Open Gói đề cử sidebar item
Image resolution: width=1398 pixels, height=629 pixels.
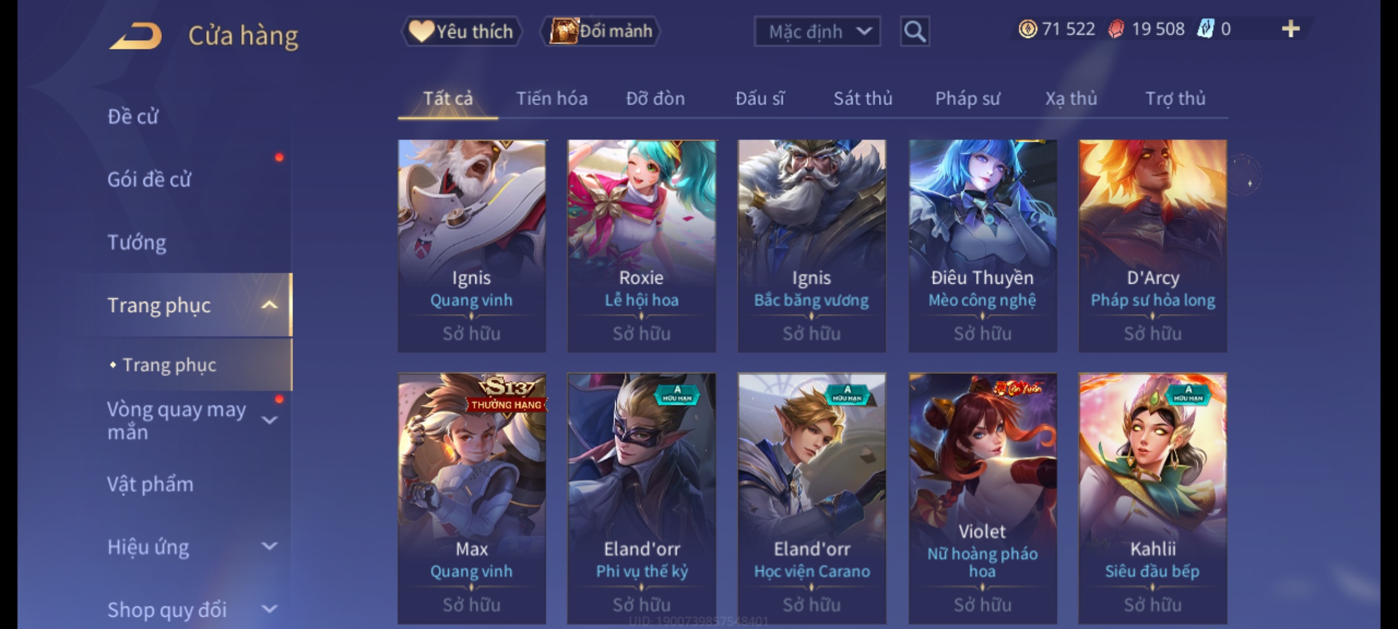click(x=149, y=179)
